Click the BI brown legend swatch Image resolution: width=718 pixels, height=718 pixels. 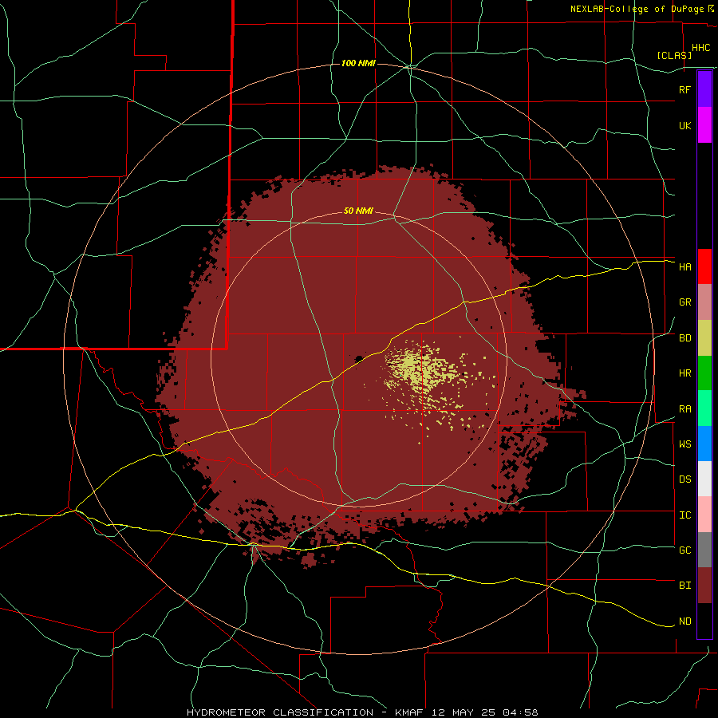pos(704,586)
